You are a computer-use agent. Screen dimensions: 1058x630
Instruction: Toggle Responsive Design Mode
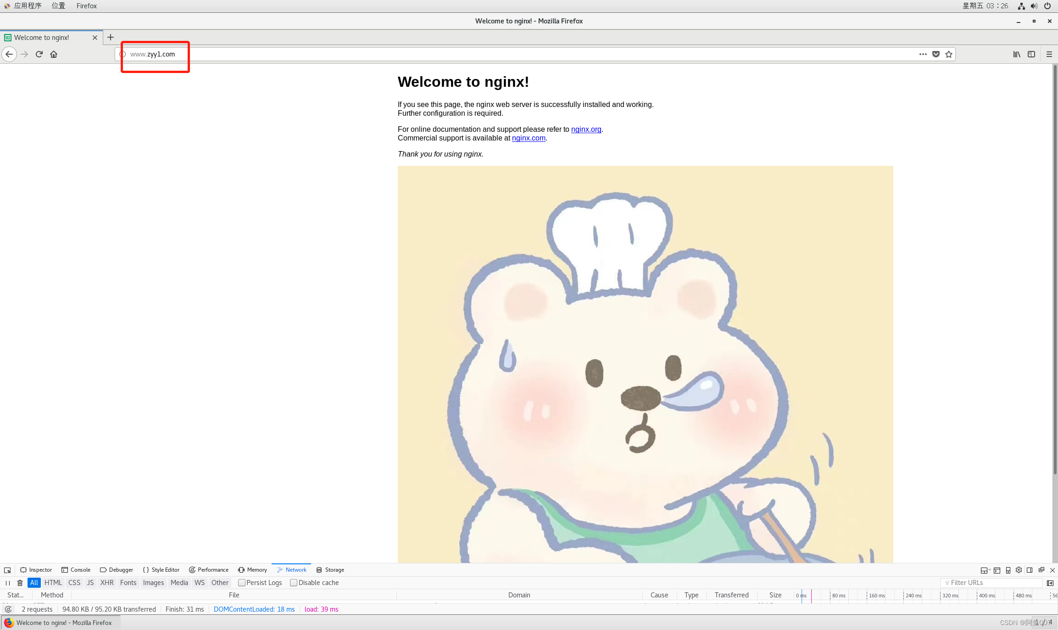(1008, 570)
